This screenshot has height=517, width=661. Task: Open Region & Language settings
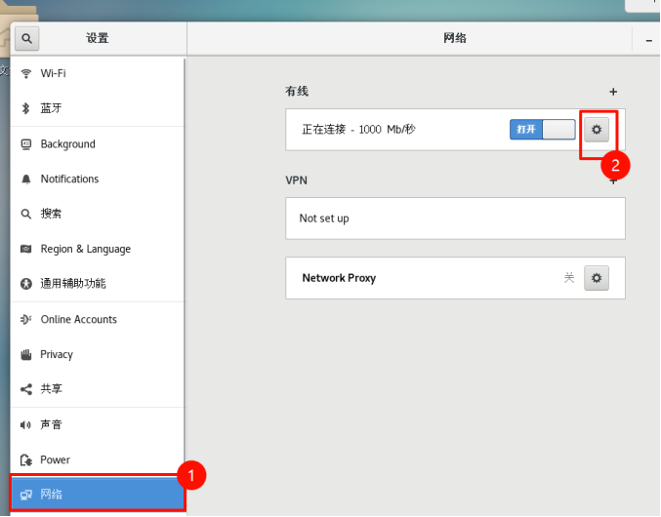(97, 249)
